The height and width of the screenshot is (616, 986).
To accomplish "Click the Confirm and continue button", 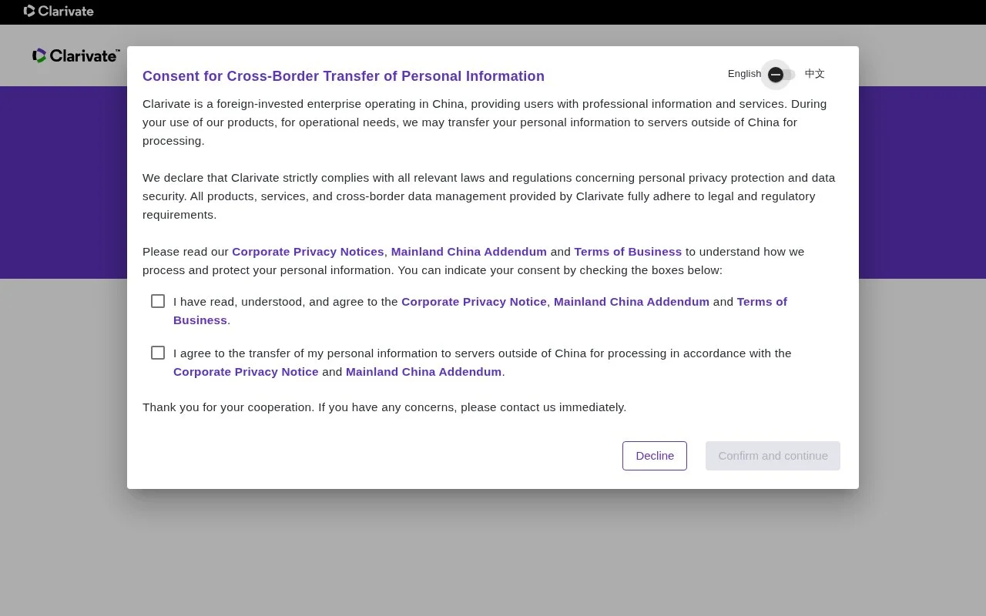I will tap(773, 456).
